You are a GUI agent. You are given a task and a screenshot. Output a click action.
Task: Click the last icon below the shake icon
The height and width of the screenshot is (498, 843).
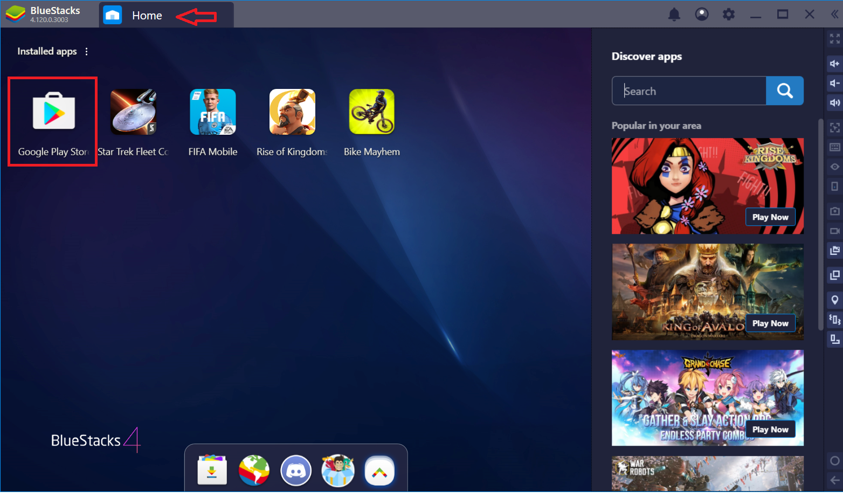[x=834, y=338]
